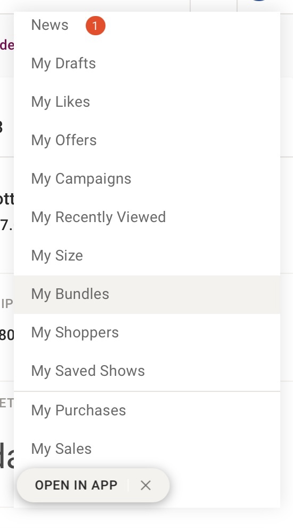The height and width of the screenshot is (528, 293).
Task: Click the partially visible gray IP label
Action: click(x=7, y=304)
